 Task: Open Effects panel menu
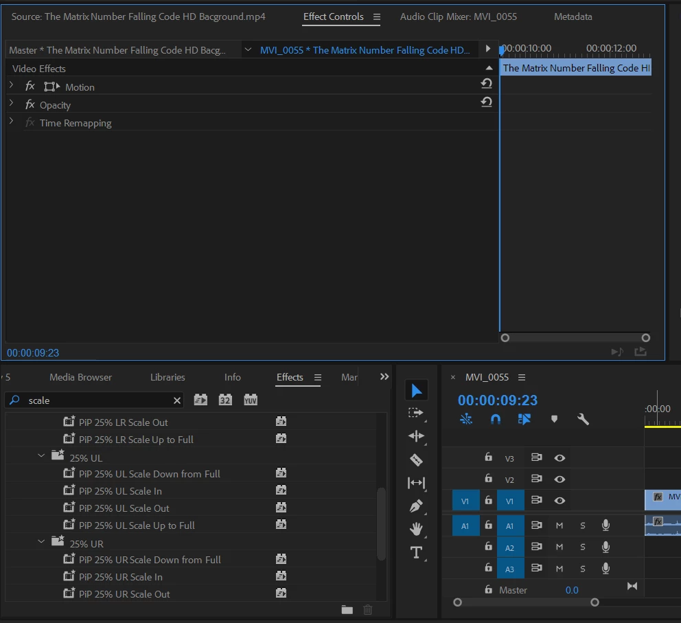click(317, 378)
